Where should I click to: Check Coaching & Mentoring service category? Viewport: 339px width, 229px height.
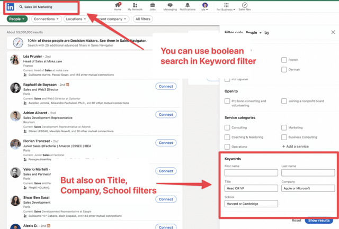[227, 137]
